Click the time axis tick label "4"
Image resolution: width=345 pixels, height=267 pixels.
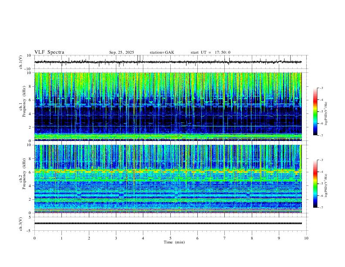tap(143, 238)
